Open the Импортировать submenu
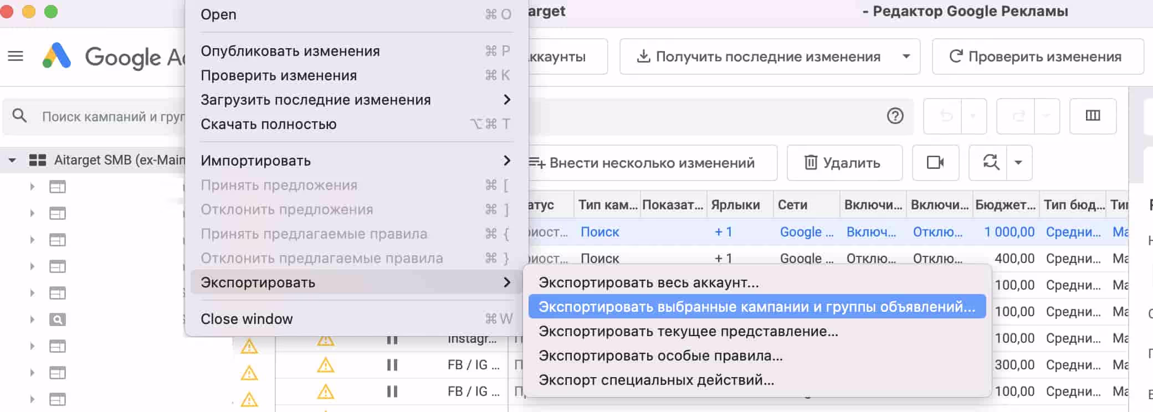The image size is (1153, 412). [x=356, y=161]
